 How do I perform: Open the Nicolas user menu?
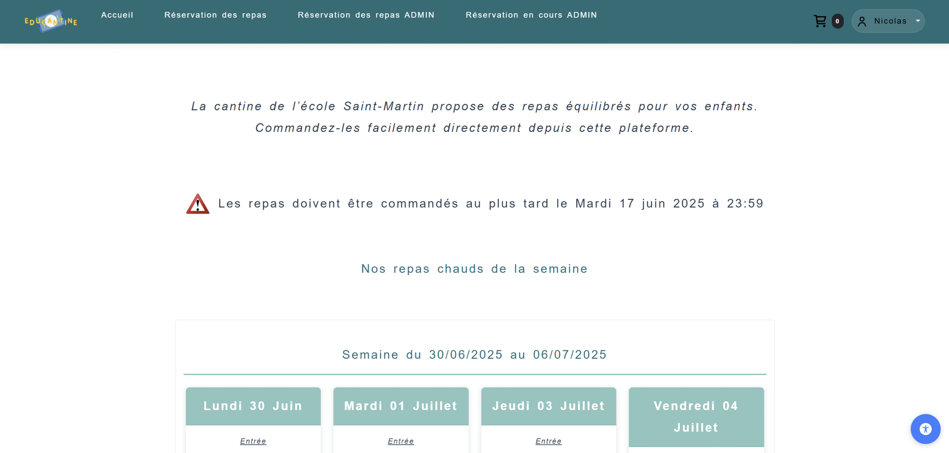[x=890, y=21]
